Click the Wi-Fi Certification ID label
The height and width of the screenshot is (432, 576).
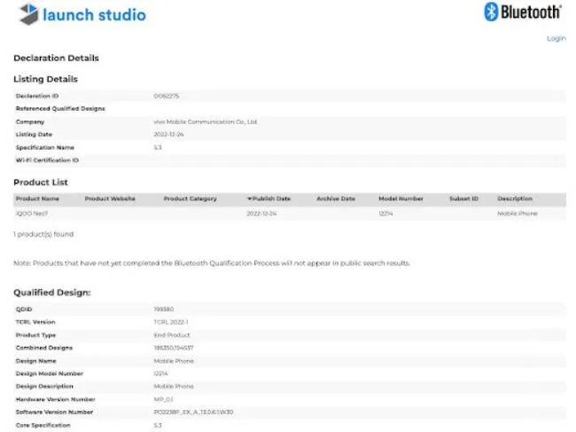click(x=47, y=161)
